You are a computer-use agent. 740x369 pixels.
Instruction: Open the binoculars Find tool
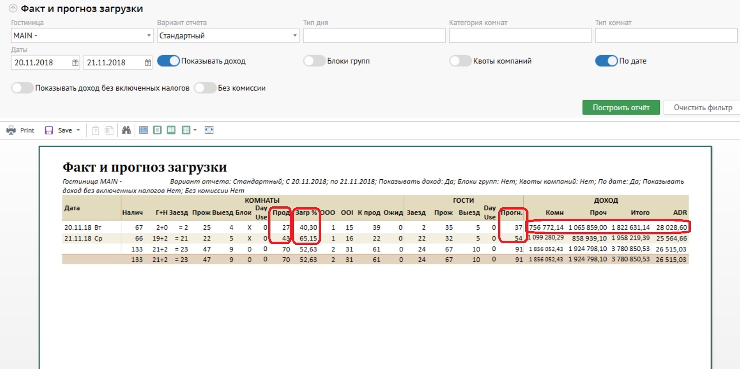tap(126, 131)
